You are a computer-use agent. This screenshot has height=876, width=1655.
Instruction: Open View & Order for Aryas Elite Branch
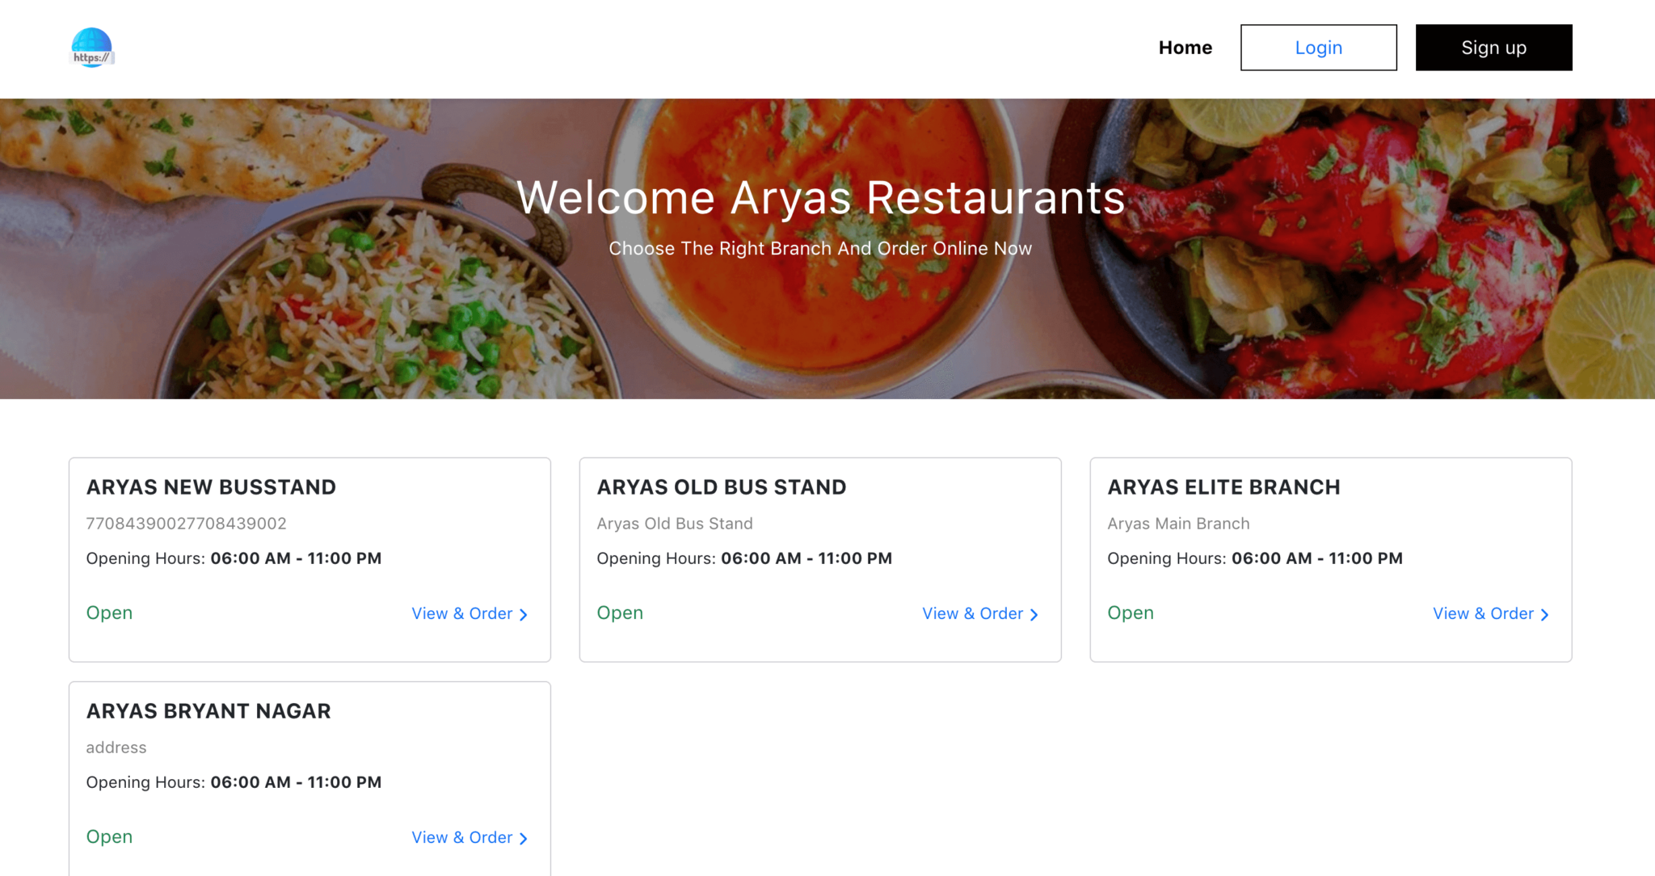(1483, 613)
